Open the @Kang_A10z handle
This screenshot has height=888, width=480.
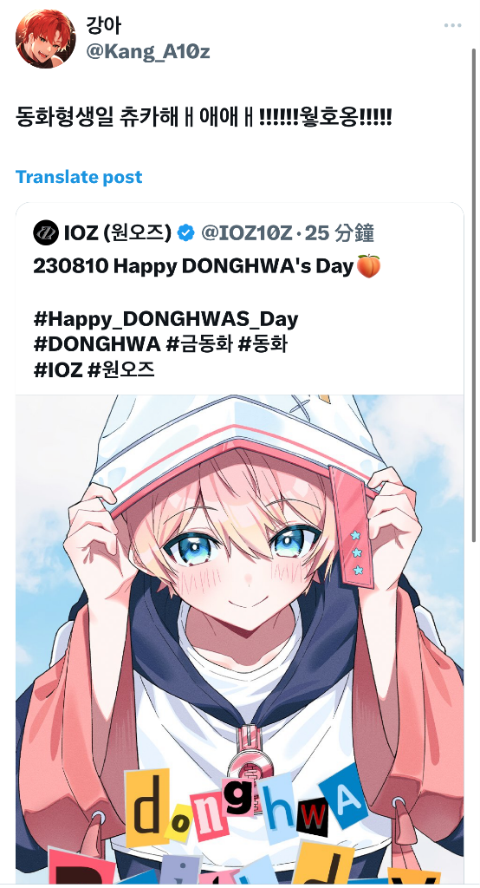[148, 52]
